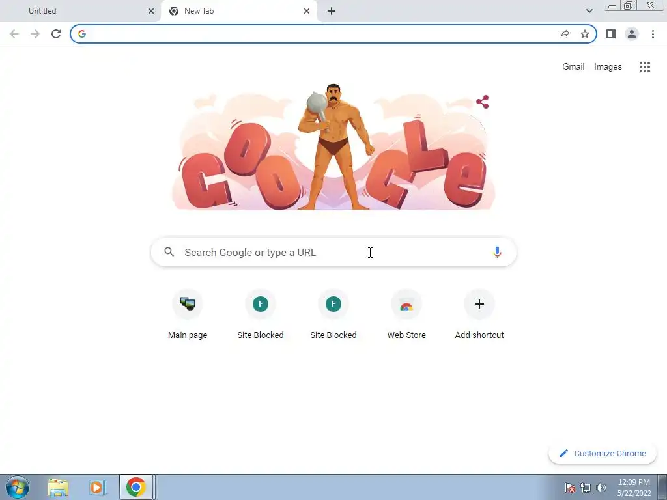
Task: Open the Windows Start menu
Action: click(x=18, y=487)
